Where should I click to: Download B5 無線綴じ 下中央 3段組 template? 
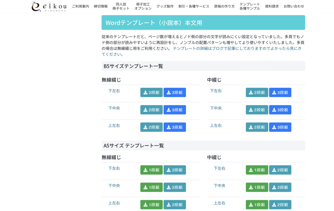click(x=175, y=110)
